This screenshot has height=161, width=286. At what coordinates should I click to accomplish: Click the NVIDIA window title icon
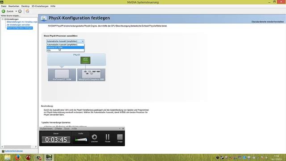[2, 2]
